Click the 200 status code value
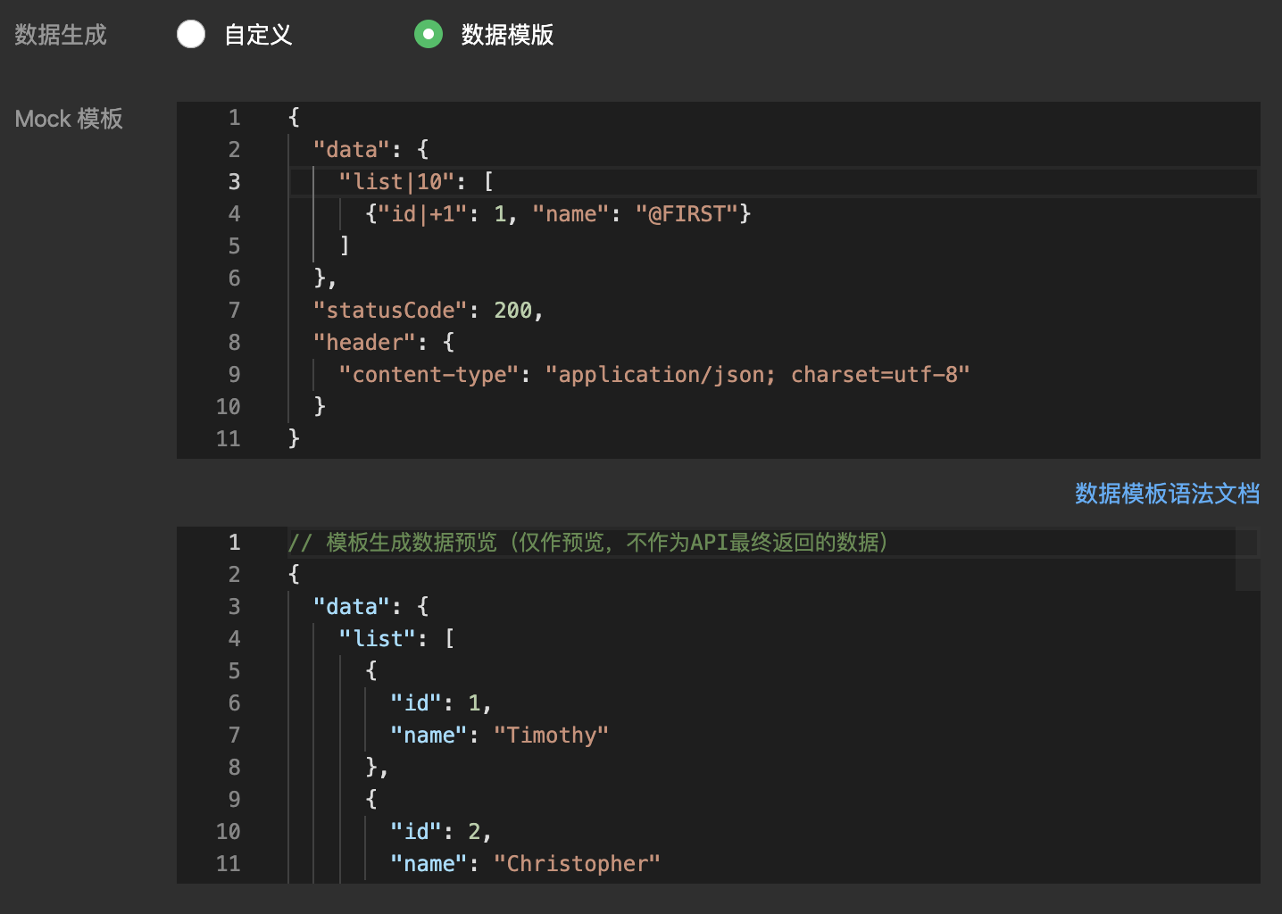1282x914 pixels. pos(513,311)
